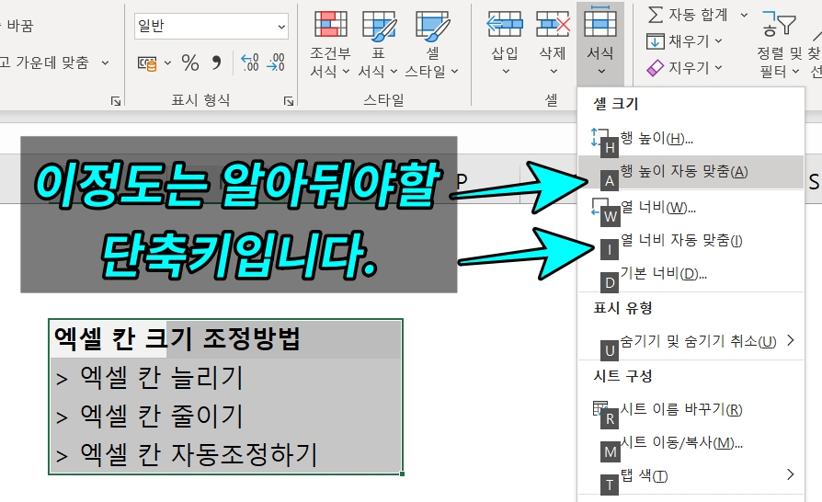Select 기본 너비(D)... menu item
Viewport: 822px width, 502px height.
691,274
